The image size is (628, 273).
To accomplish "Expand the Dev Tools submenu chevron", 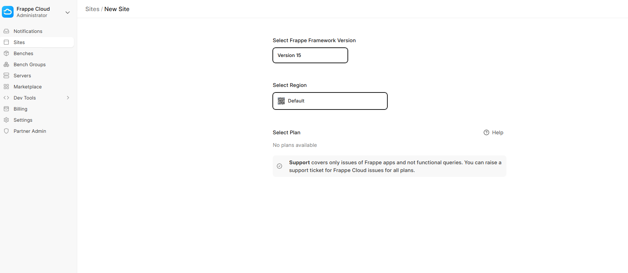I will point(68,98).
